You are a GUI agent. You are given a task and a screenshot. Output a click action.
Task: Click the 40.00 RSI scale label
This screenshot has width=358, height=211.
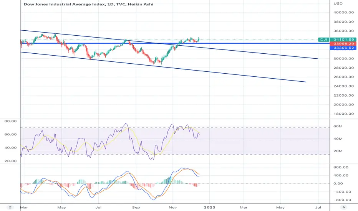tap(10, 148)
